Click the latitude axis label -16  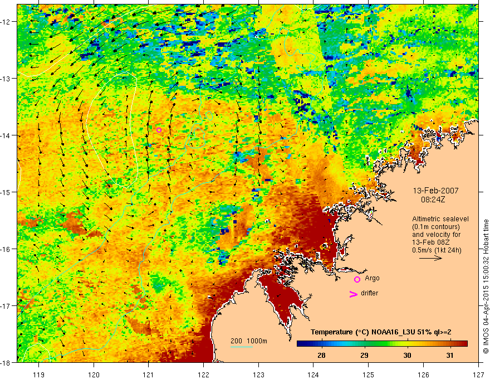tap(6, 249)
